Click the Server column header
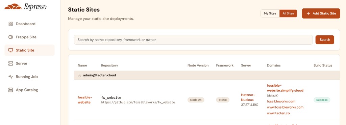Screen dimensions: 346x125 (x=246, y=65)
